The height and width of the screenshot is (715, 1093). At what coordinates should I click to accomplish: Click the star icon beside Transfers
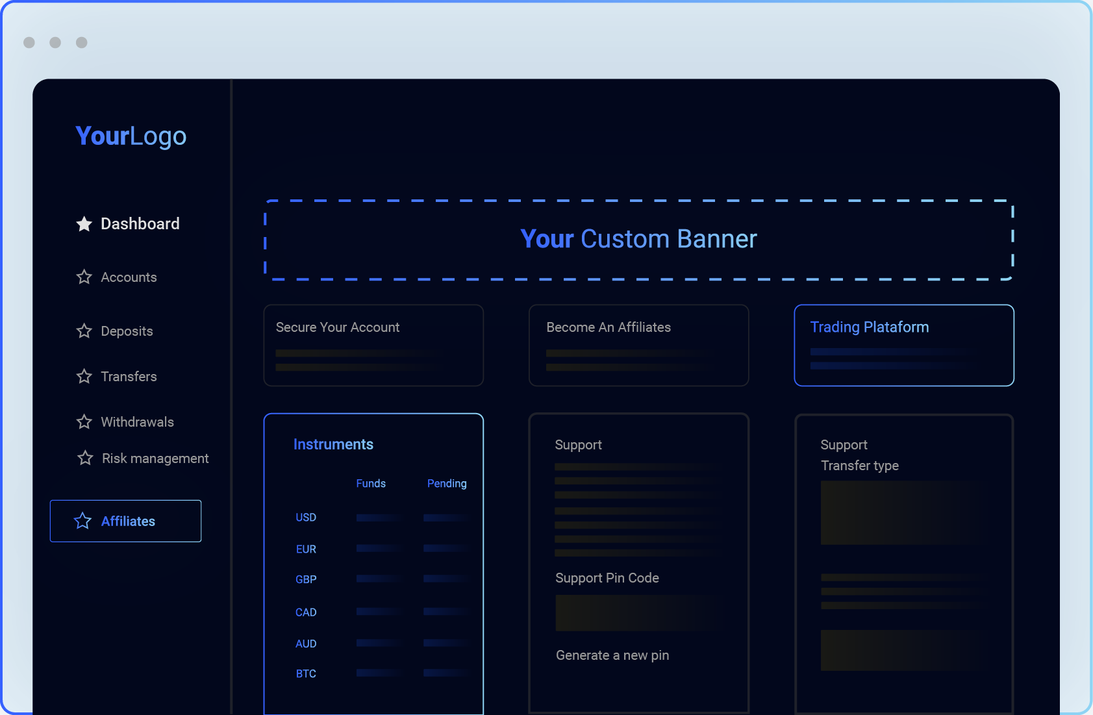click(84, 377)
